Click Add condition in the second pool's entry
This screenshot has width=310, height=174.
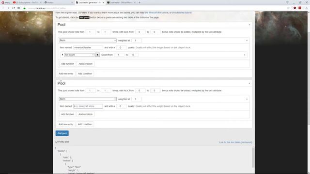[x=85, y=114]
